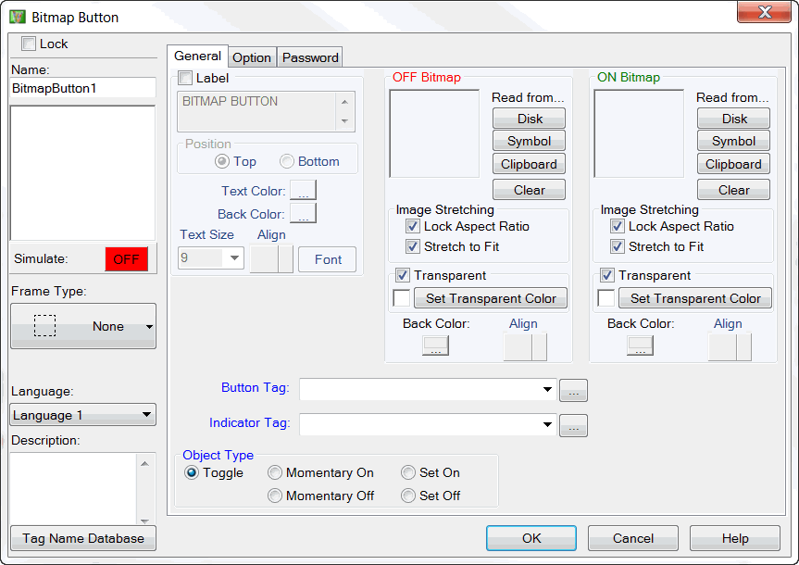Image resolution: width=799 pixels, height=565 pixels.
Task: Toggle ON Bitmap Lock Aspect Ratio
Action: click(618, 226)
